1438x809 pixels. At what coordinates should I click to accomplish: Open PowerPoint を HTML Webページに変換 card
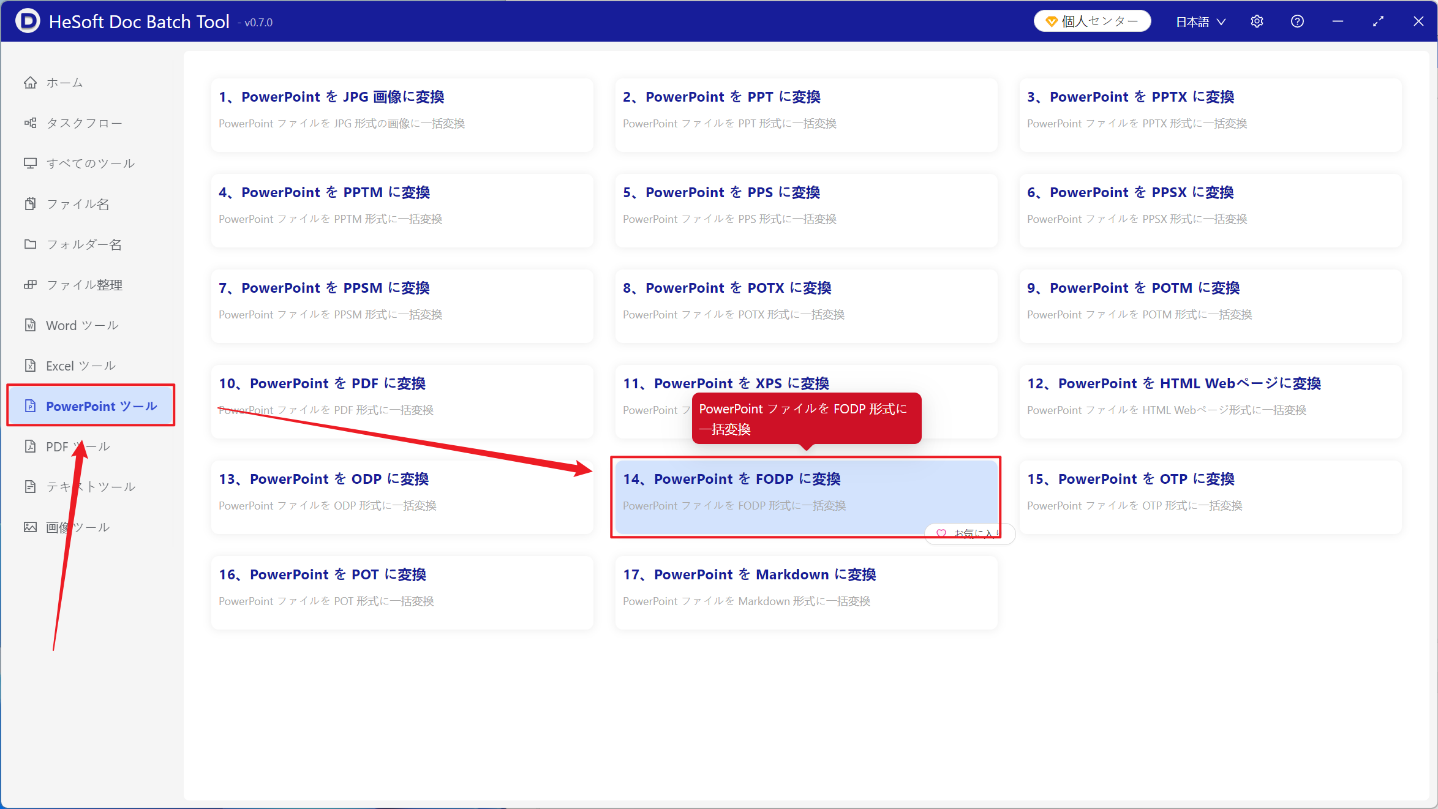pos(1211,402)
